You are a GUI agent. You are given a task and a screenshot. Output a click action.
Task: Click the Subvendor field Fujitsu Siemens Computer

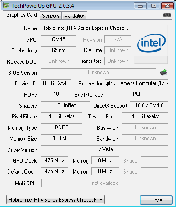136,83
